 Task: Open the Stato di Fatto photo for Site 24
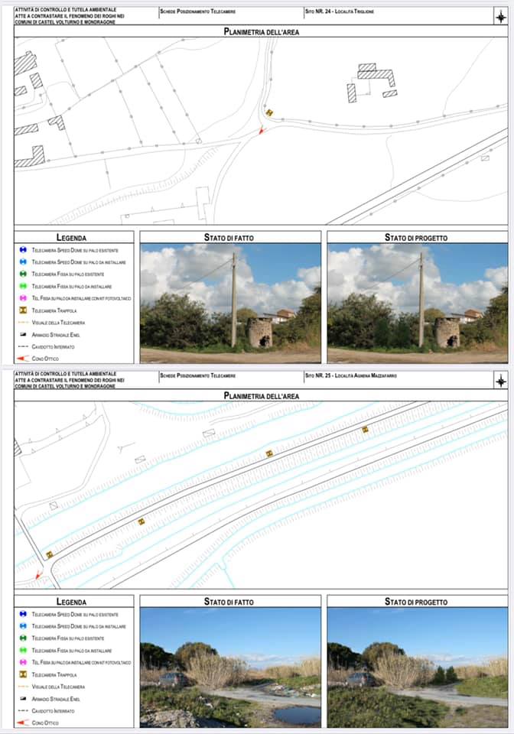pyautogui.click(x=230, y=303)
